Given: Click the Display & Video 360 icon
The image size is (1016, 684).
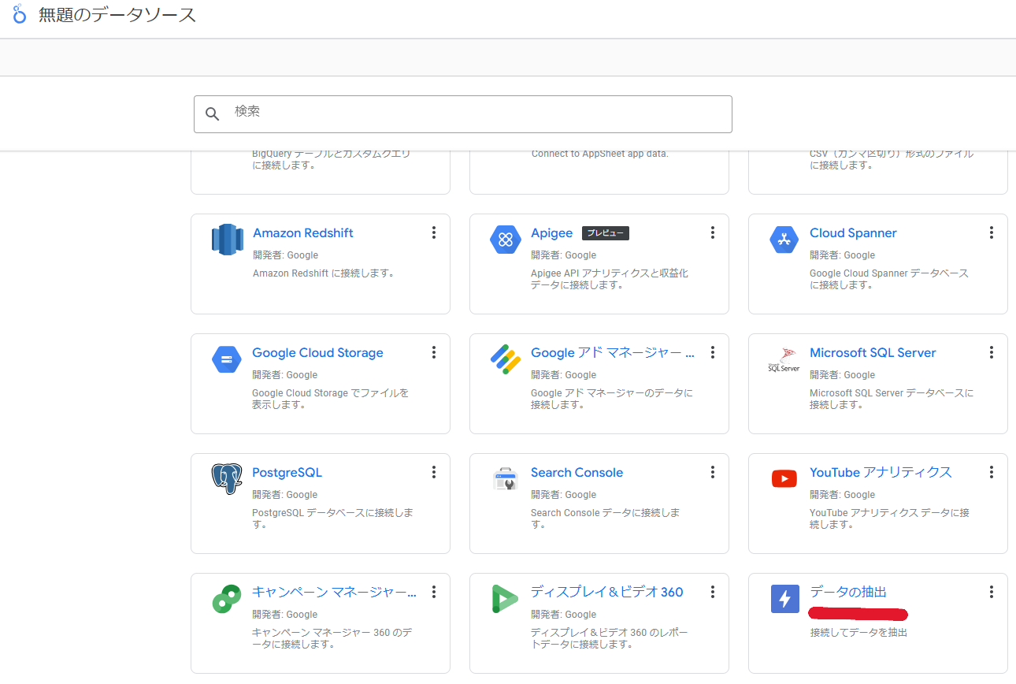Looking at the screenshot, I should [505, 599].
